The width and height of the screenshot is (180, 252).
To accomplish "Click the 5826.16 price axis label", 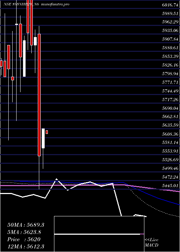I will point(170,65).
